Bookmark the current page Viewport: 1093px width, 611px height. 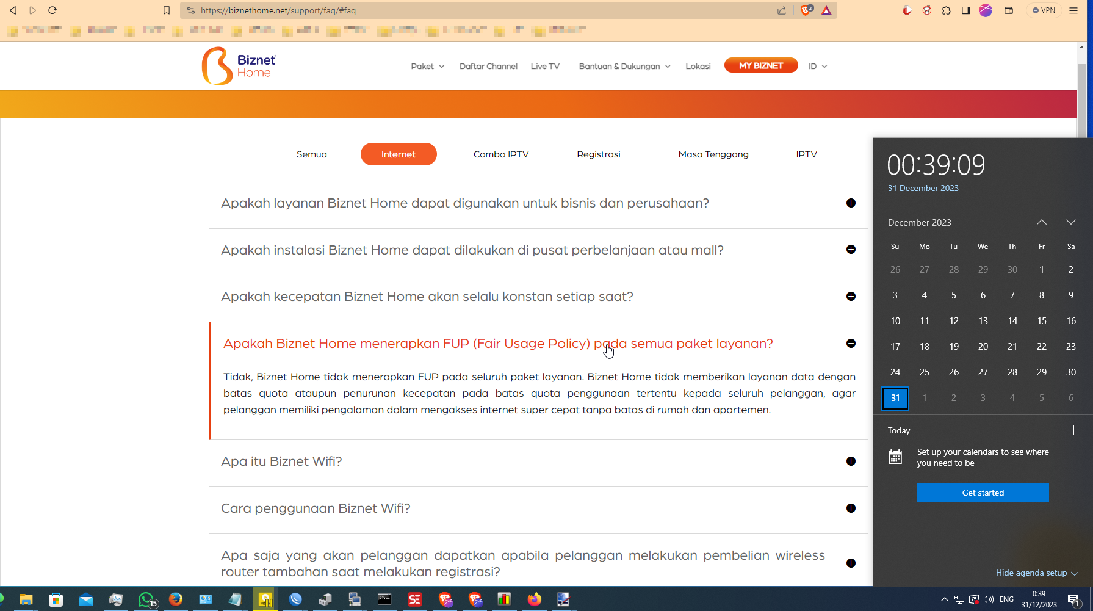pyautogui.click(x=165, y=10)
